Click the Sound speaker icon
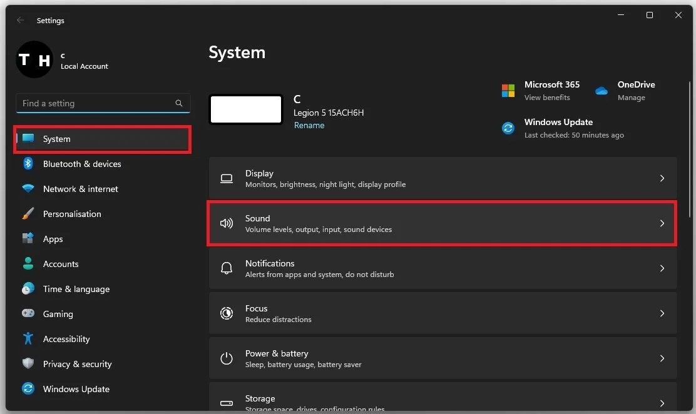696x414 pixels. pos(227,223)
